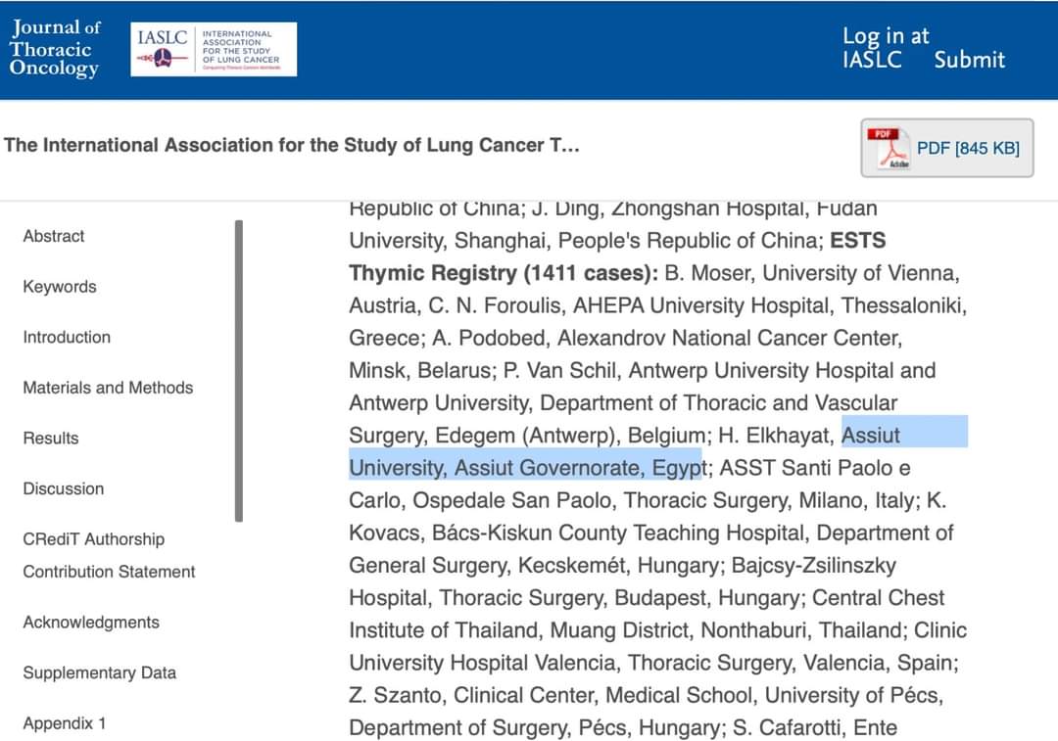Go to the Keywords section
This screenshot has height=741, width=1058.
click(60, 287)
